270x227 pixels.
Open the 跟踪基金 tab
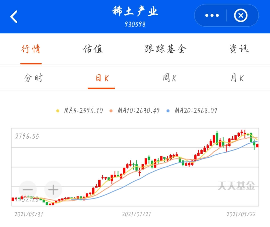165,49
